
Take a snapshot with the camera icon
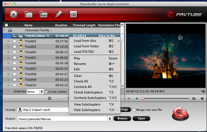[x=194, y=98]
